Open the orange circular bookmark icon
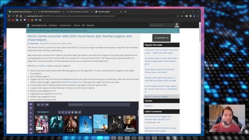This screenshot has width=249, height=140. coord(32,20)
